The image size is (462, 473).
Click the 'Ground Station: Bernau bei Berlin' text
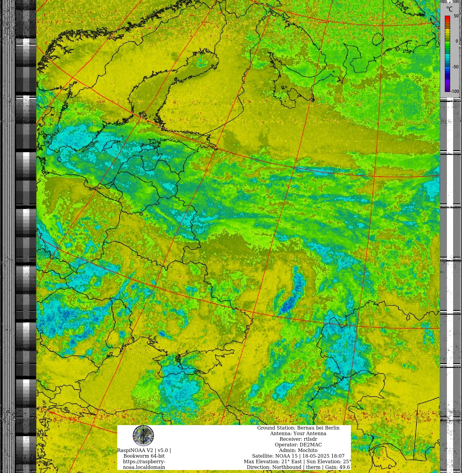[x=298, y=428]
